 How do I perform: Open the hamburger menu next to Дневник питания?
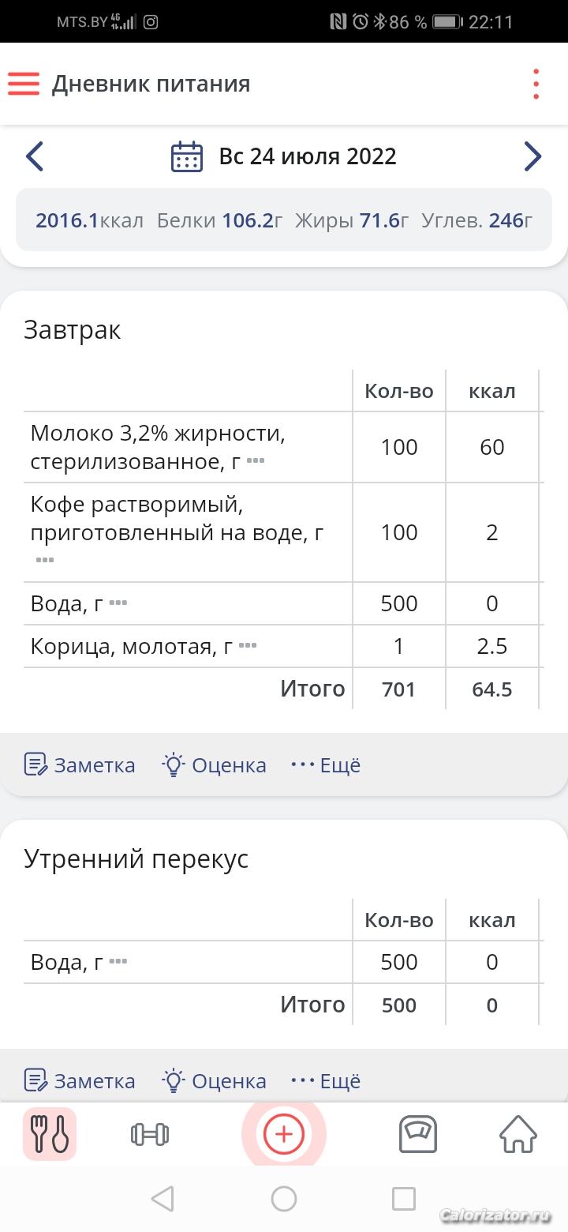pyautogui.click(x=24, y=84)
